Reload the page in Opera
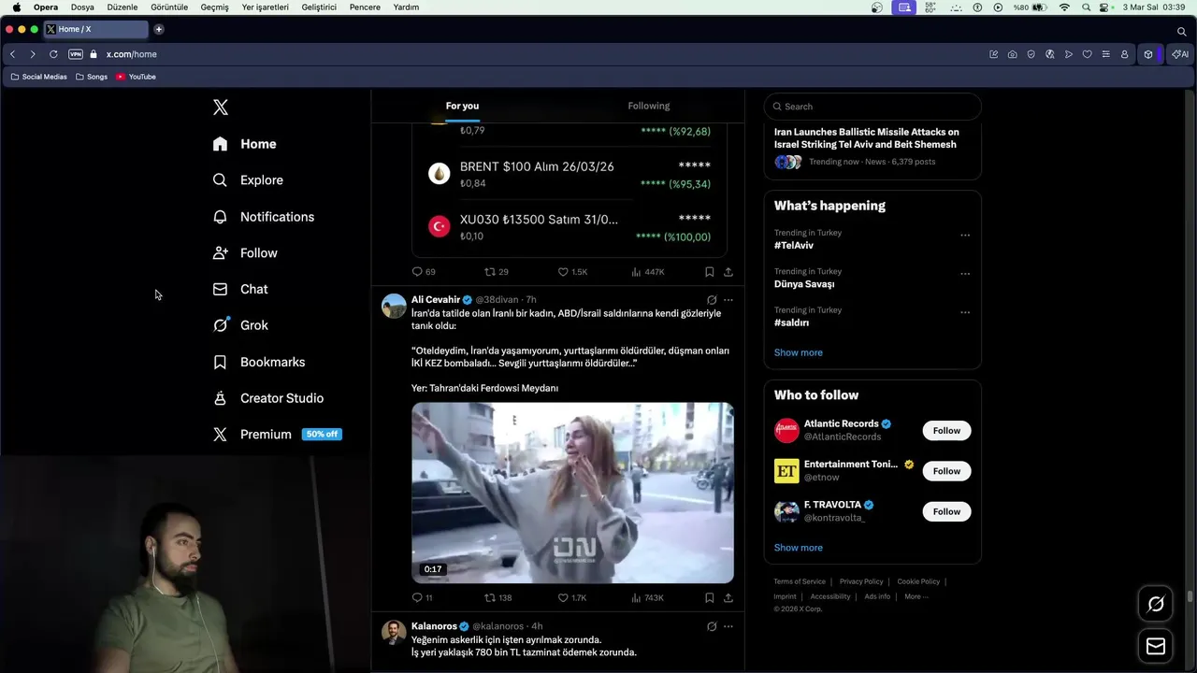The image size is (1197, 673). pyautogui.click(x=53, y=54)
